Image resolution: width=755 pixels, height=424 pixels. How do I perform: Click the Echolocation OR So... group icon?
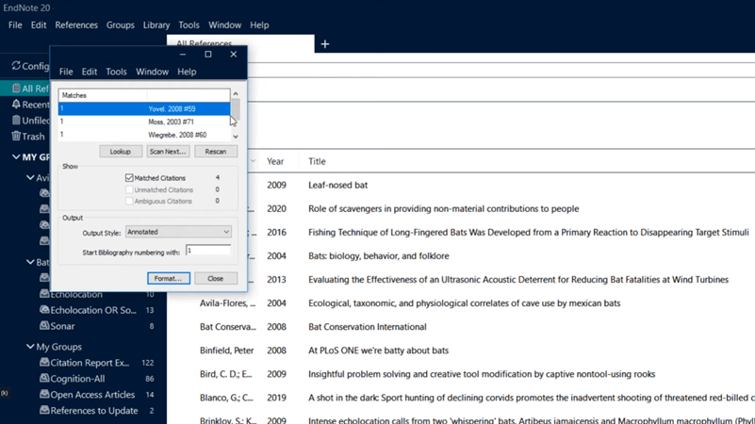(44, 309)
